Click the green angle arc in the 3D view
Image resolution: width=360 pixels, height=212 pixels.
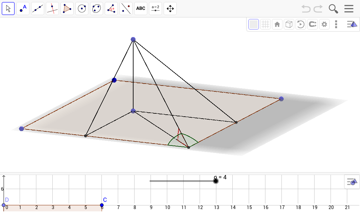[183, 140]
